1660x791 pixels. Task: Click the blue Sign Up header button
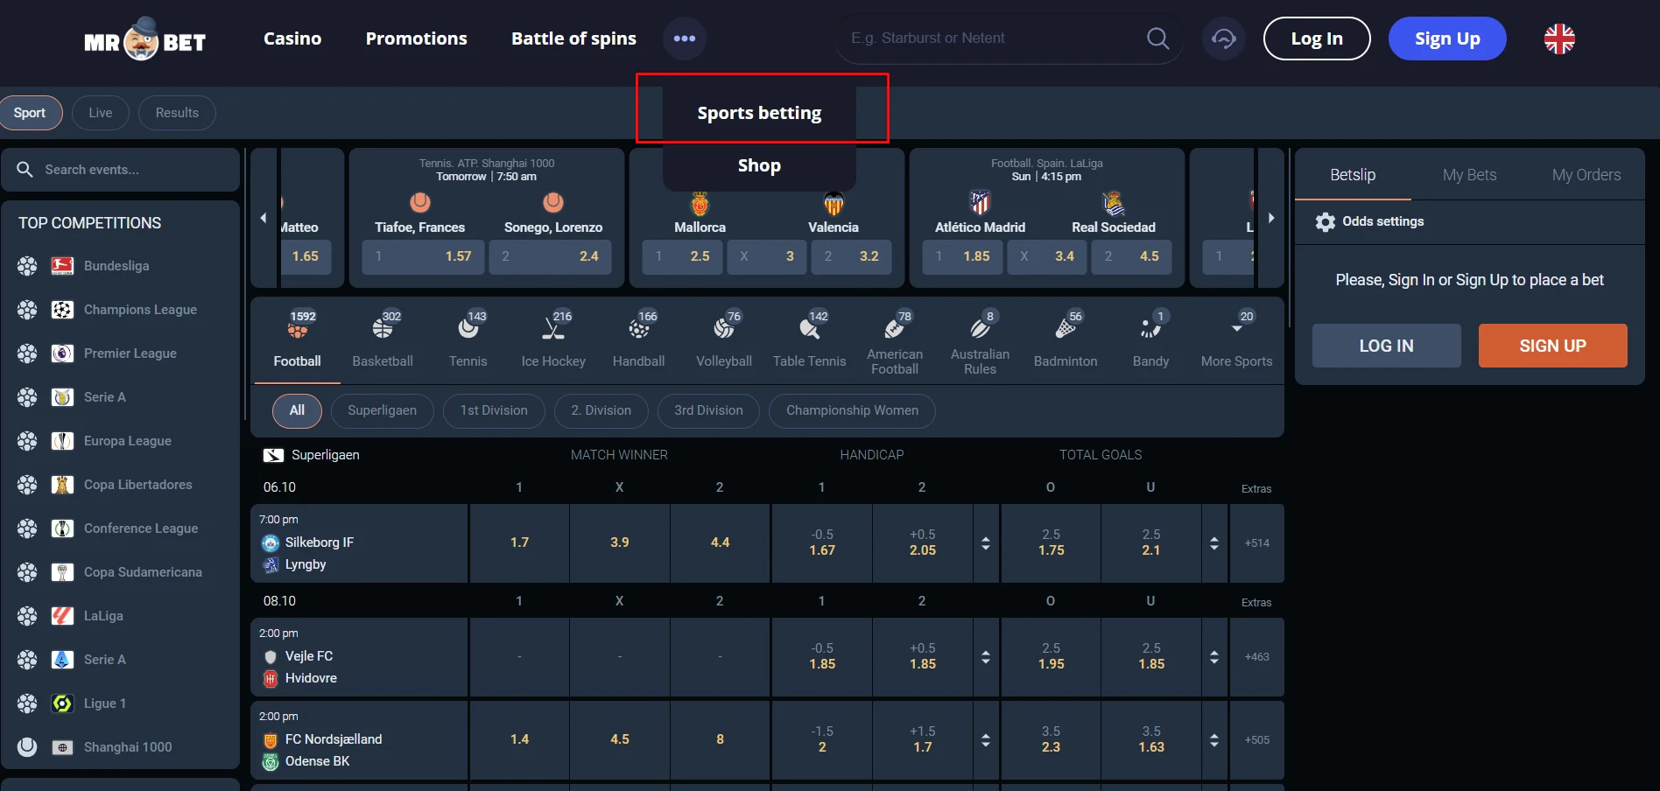point(1447,38)
